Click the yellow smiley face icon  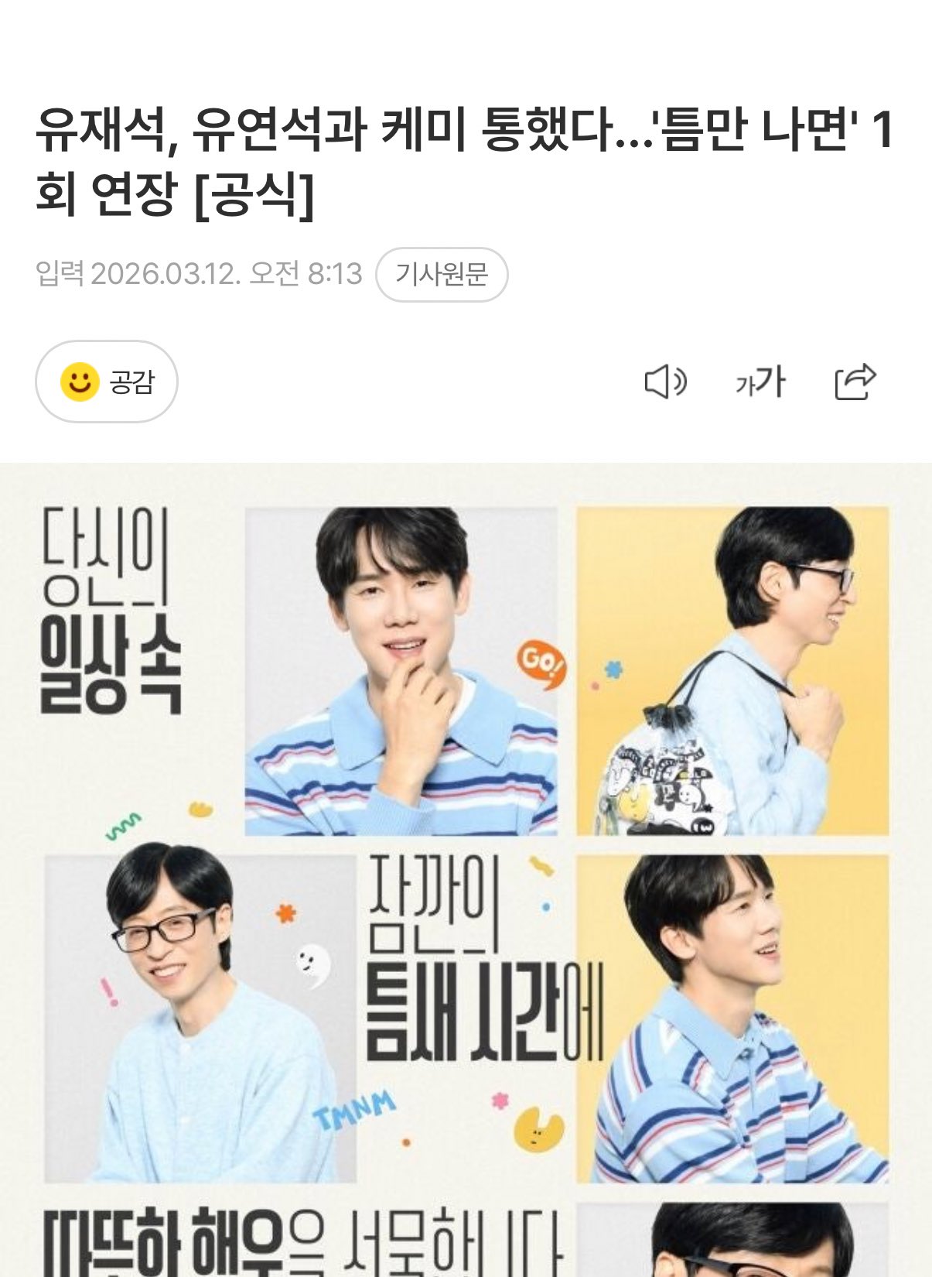click(x=80, y=382)
